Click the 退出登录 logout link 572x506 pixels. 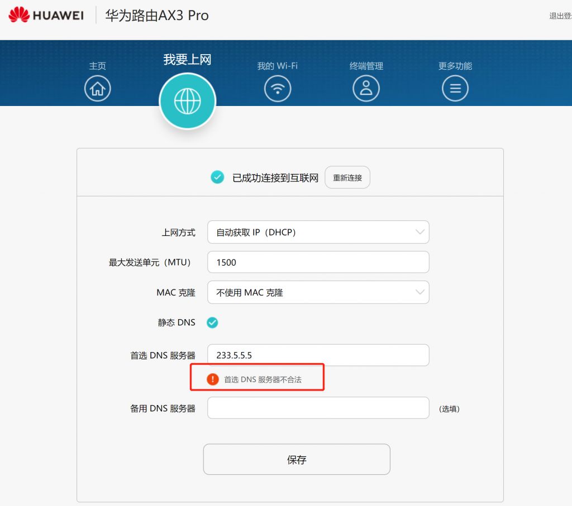(560, 16)
